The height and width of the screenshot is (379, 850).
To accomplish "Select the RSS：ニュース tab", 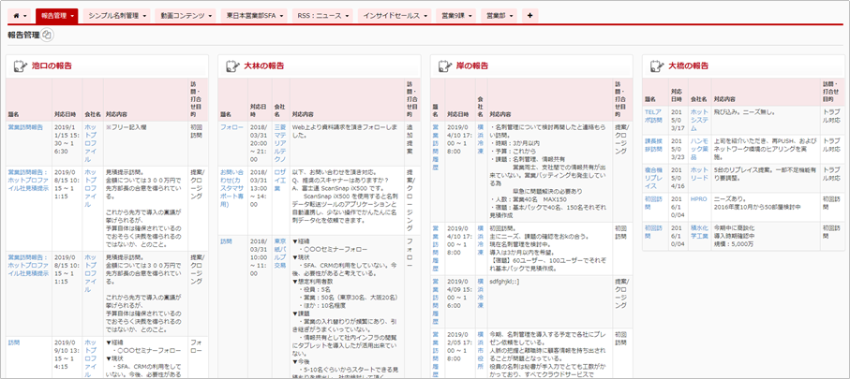I will click(x=323, y=16).
